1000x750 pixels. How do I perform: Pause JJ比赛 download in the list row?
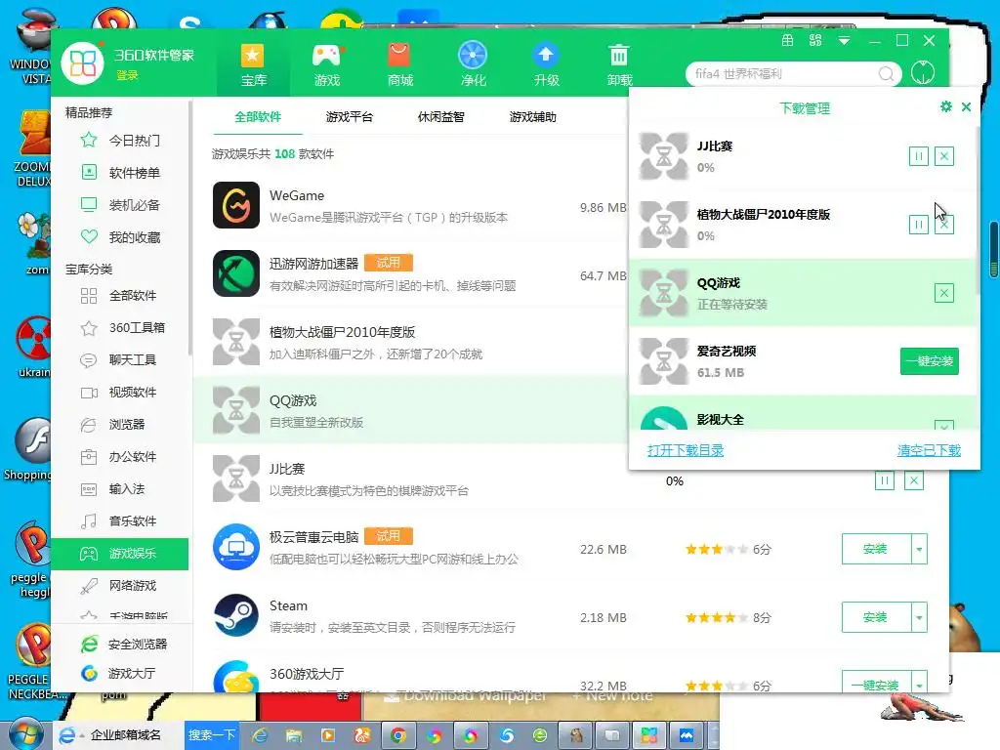click(884, 480)
